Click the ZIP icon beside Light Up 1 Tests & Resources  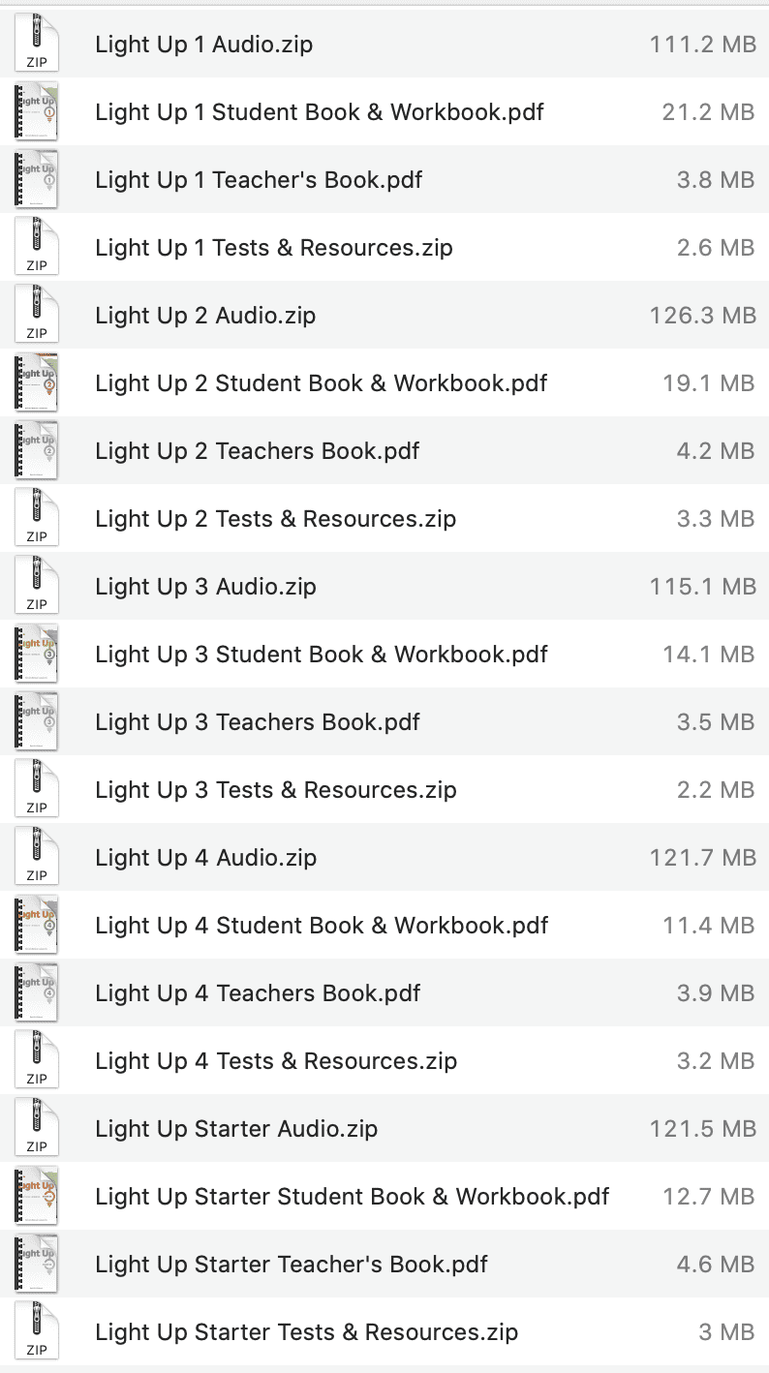(x=35, y=247)
